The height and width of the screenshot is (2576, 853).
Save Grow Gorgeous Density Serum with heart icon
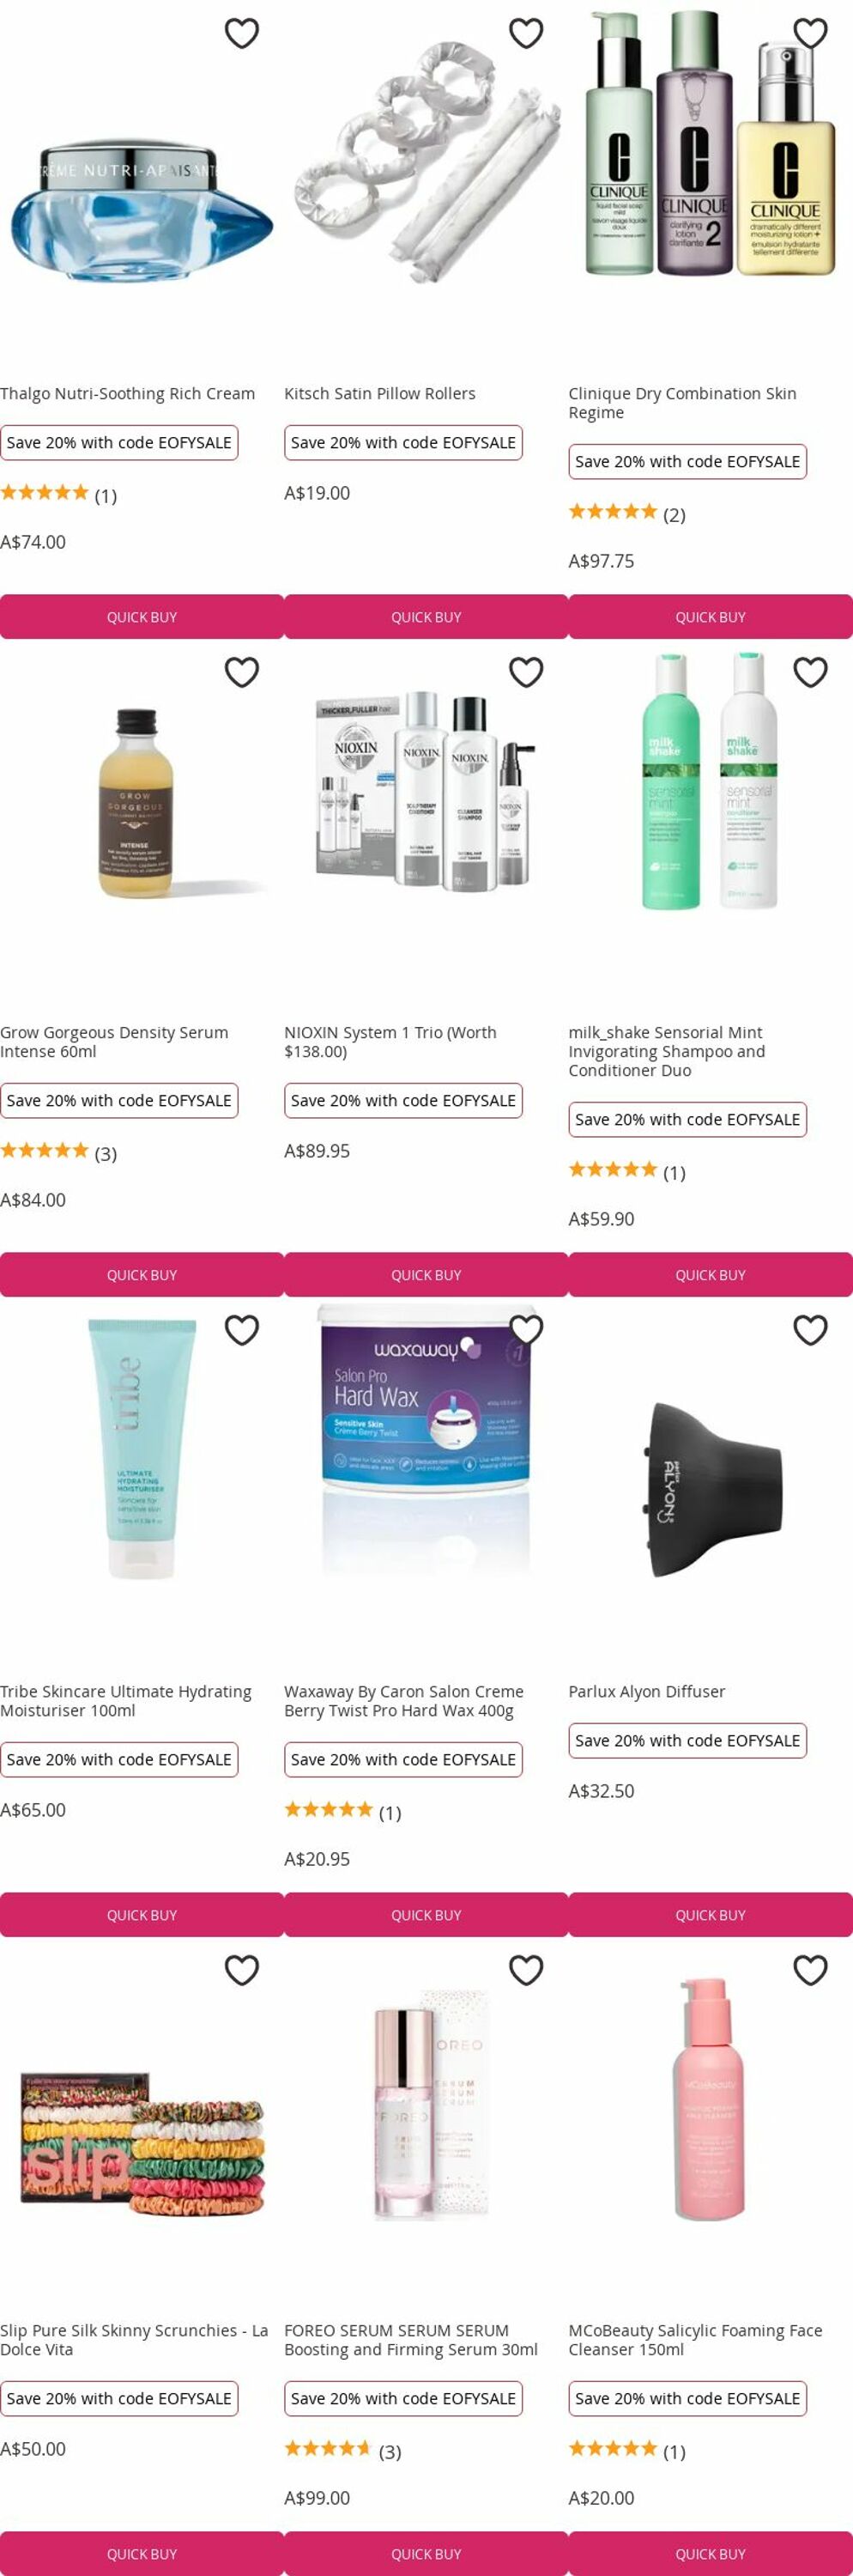242,672
